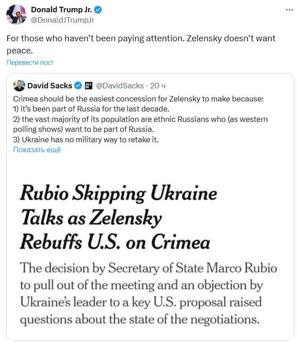The width and height of the screenshot is (298, 343).
Task: Click the '20 ч' timestamp of quoted post
Action: point(158,86)
